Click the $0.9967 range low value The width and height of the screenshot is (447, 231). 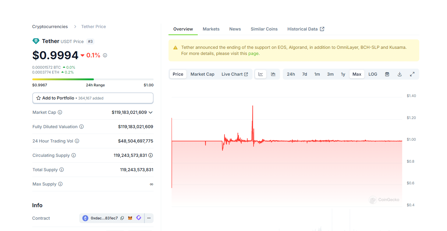[x=40, y=85]
